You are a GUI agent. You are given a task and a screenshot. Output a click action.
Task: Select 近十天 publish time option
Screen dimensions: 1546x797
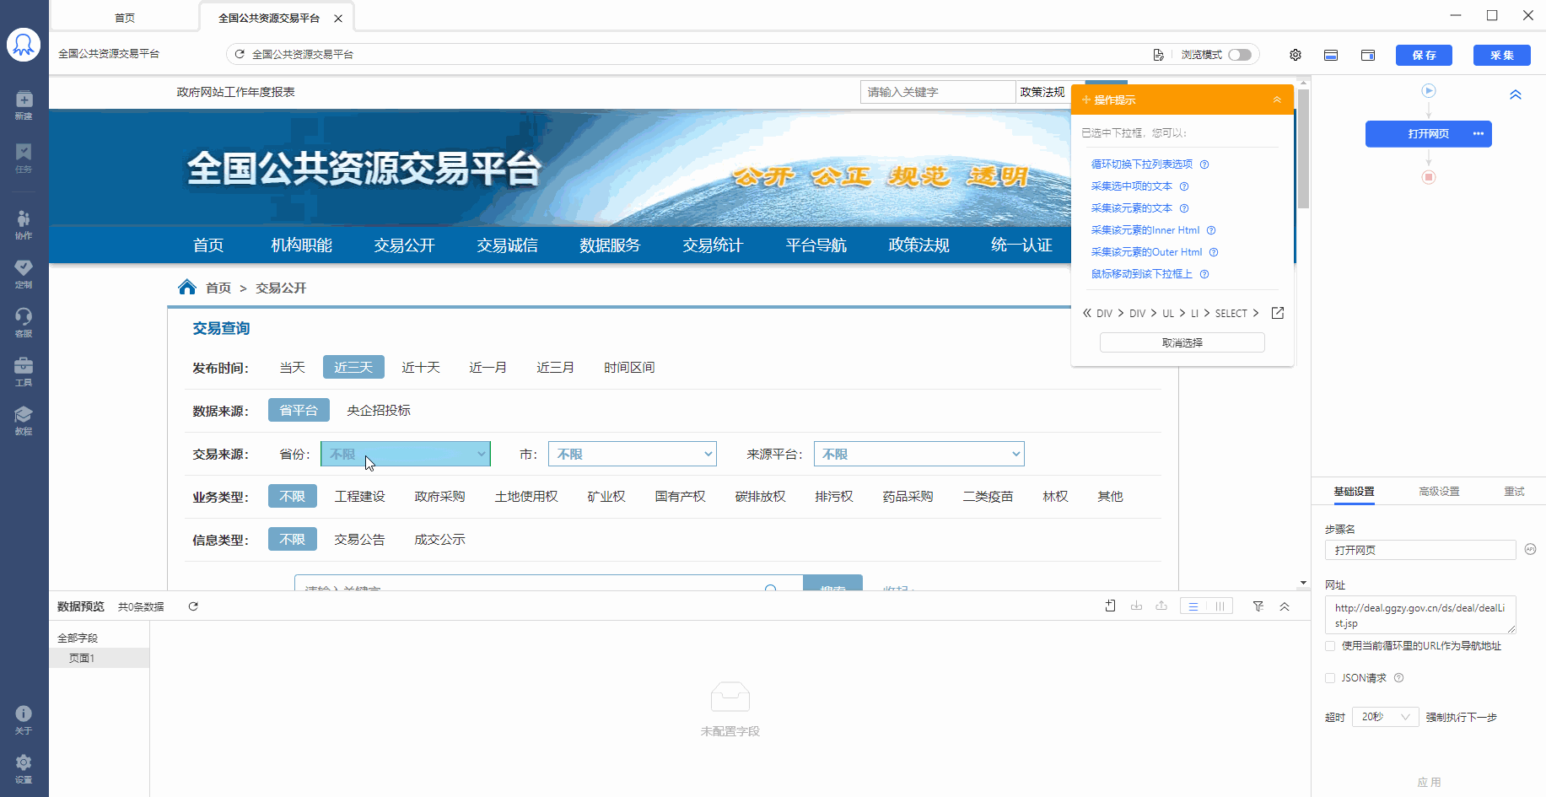420,367
